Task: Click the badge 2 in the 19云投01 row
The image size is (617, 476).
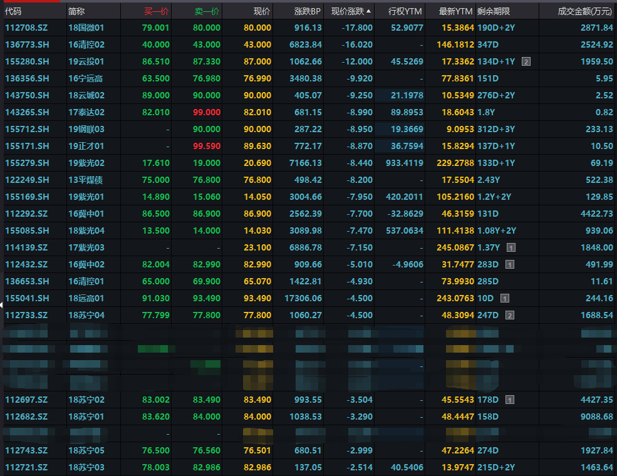Action: click(x=526, y=62)
